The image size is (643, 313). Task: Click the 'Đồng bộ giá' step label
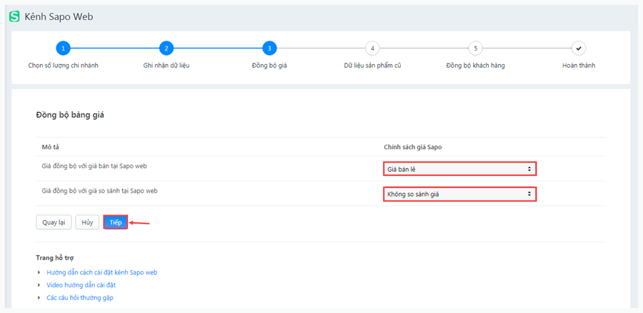tap(269, 66)
